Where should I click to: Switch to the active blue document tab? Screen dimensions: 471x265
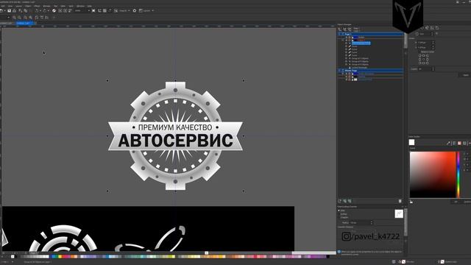[x=24, y=23]
